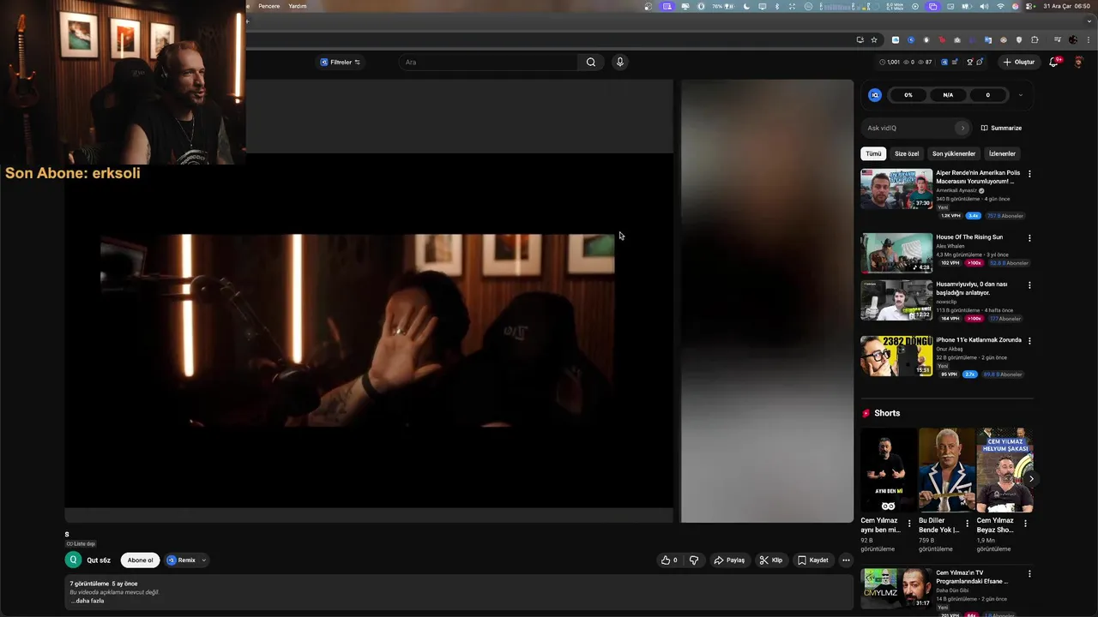Screen dimensions: 1098x617
Task: Open Qut s6z channel avatar
Action: tap(73, 560)
